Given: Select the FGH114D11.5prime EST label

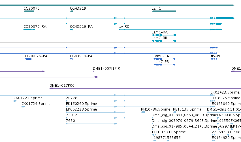Looking at the screenshot, I should [169, 132].
